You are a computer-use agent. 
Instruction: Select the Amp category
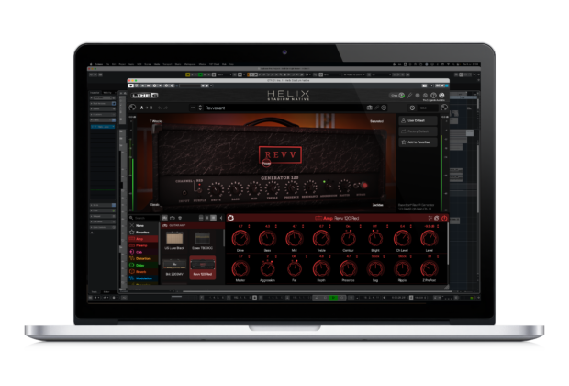tap(144, 239)
